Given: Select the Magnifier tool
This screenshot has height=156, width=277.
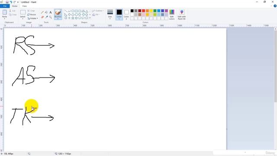Looking at the screenshot, I should [50, 17].
